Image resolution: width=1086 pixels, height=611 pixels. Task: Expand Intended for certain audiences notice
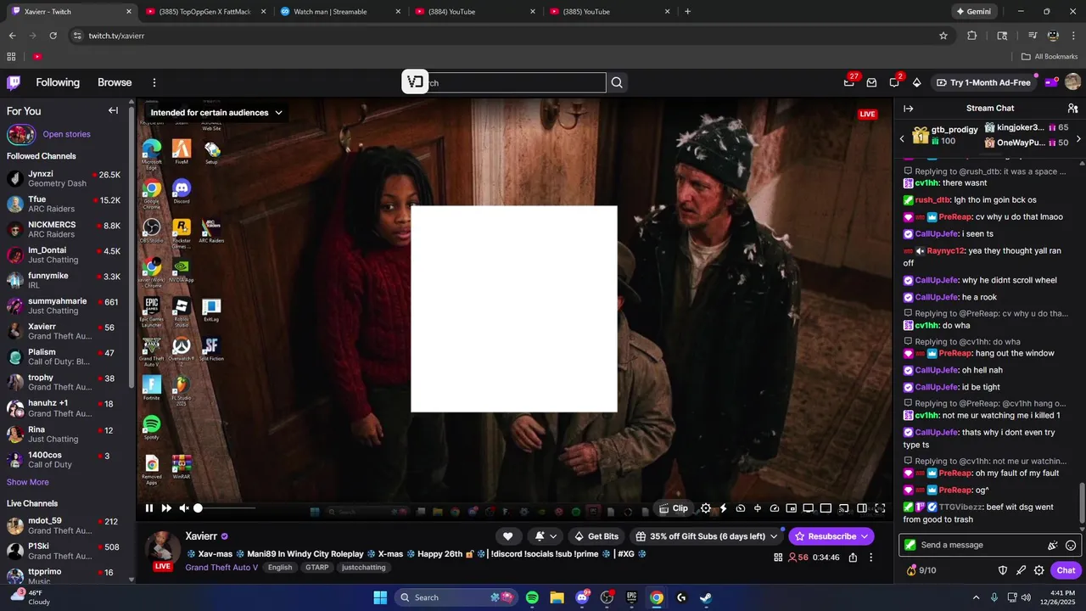216,112
